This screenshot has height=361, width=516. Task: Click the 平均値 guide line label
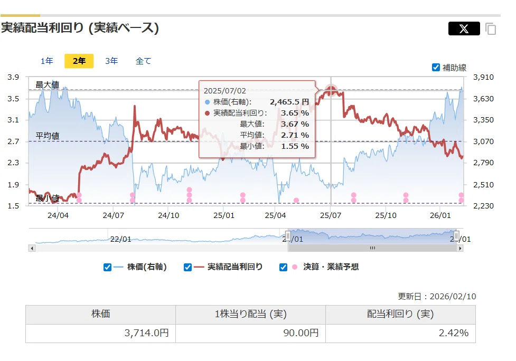pos(48,136)
